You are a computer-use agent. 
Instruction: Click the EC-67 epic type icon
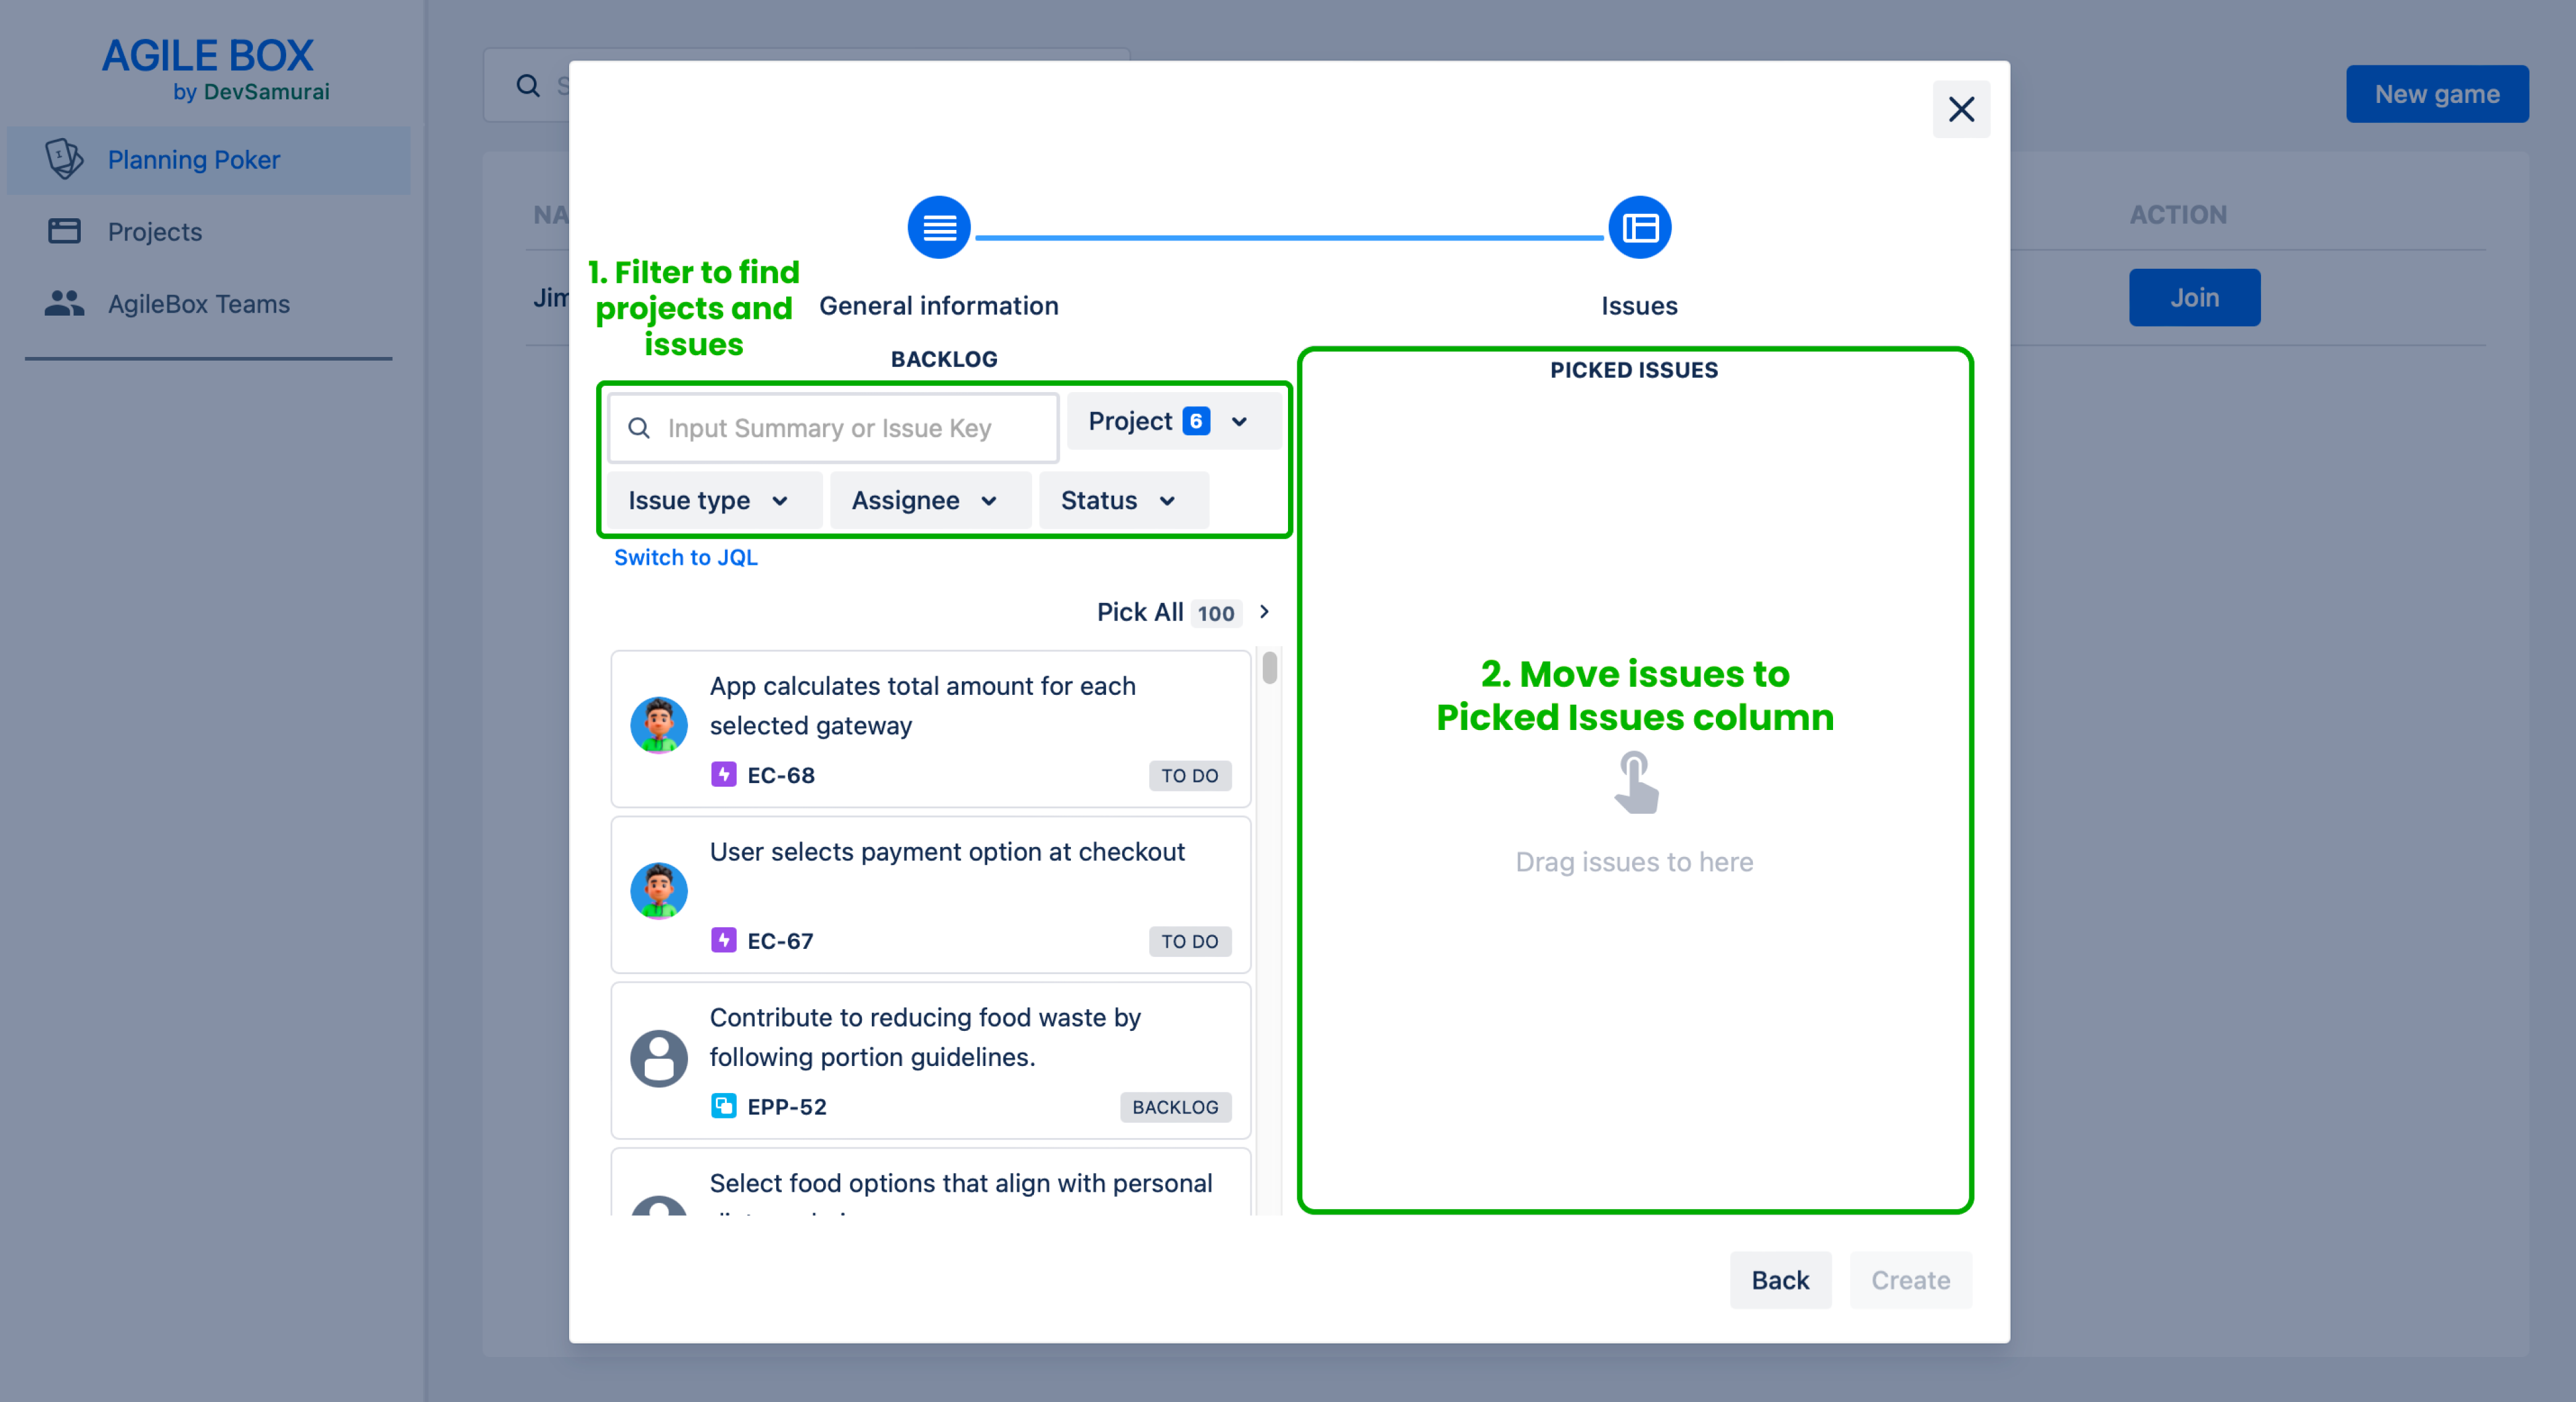(723, 940)
